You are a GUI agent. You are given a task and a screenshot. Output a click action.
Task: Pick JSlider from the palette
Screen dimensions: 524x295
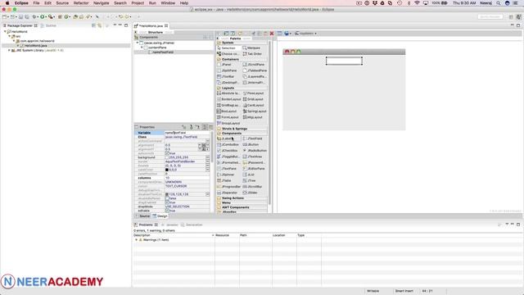[255, 193]
